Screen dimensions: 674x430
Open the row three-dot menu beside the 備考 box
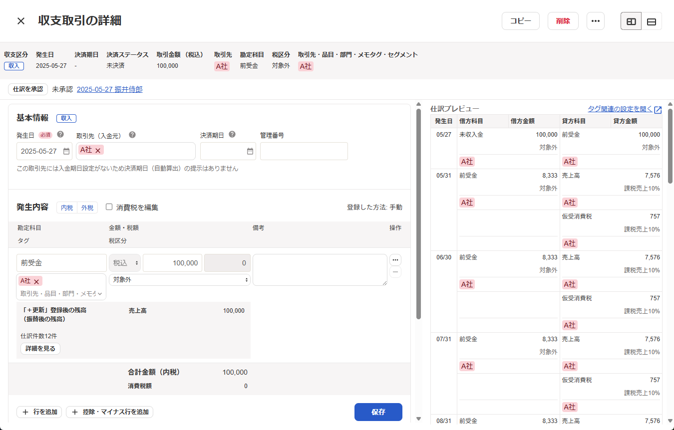[x=395, y=260]
